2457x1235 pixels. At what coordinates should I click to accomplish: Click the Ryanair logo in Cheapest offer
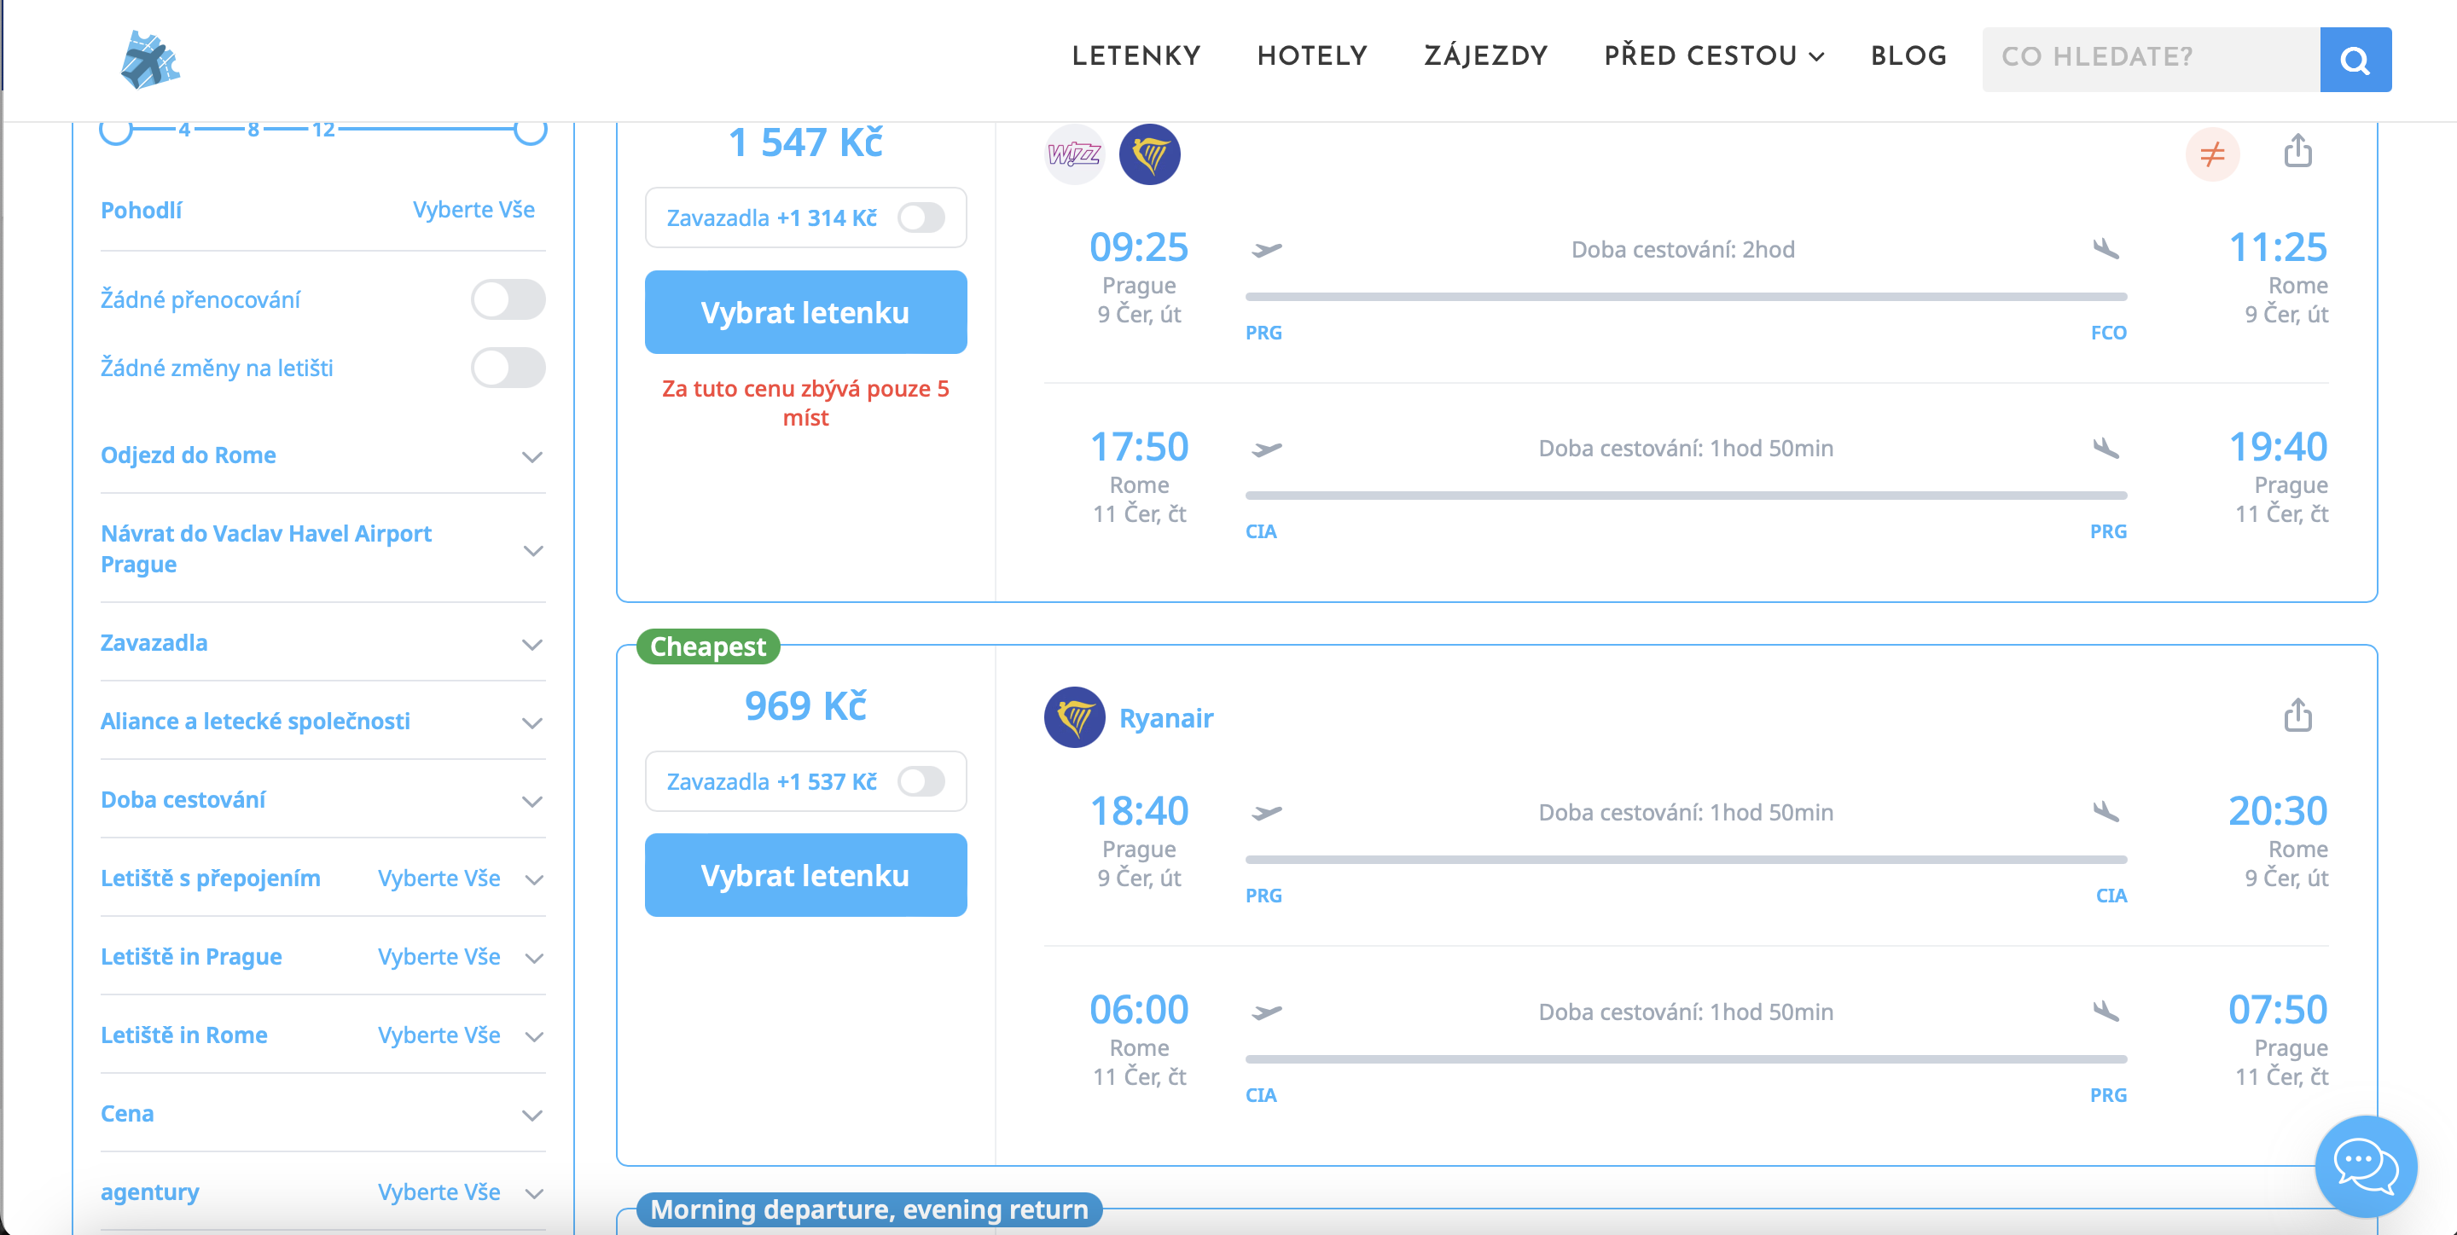point(1074,717)
